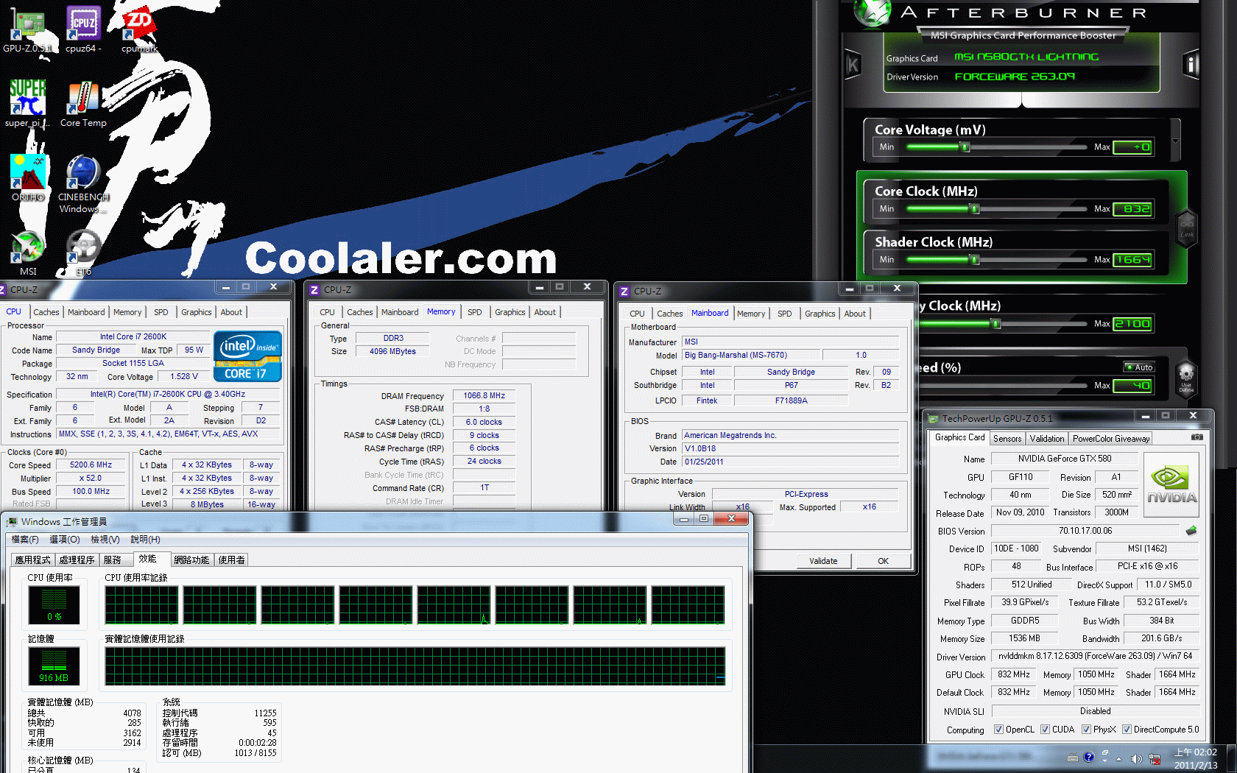The width and height of the screenshot is (1237, 773).
Task: Open Graphics tab in the leftmost CPU-Z window
Action: click(x=197, y=312)
